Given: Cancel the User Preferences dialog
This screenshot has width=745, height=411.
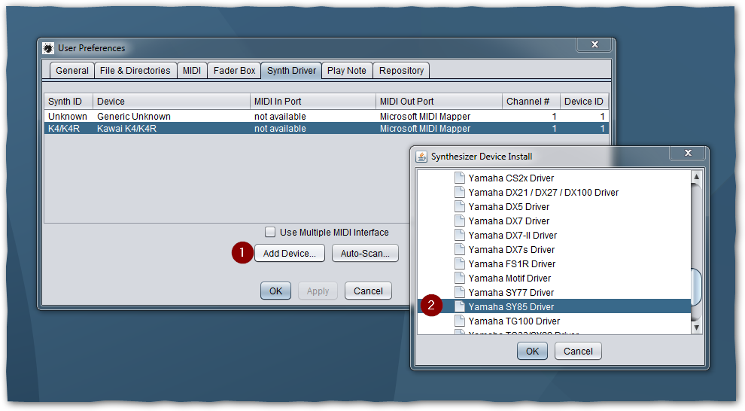Looking at the screenshot, I should (x=368, y=291).
